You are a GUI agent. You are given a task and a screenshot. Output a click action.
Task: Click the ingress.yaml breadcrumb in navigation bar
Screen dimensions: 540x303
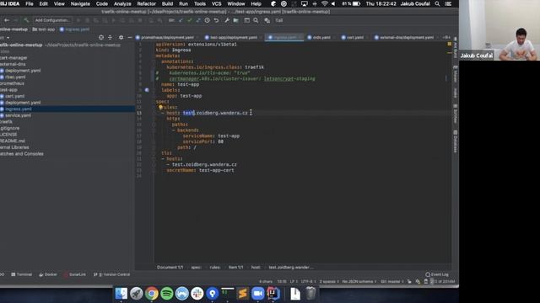(74, 29)
